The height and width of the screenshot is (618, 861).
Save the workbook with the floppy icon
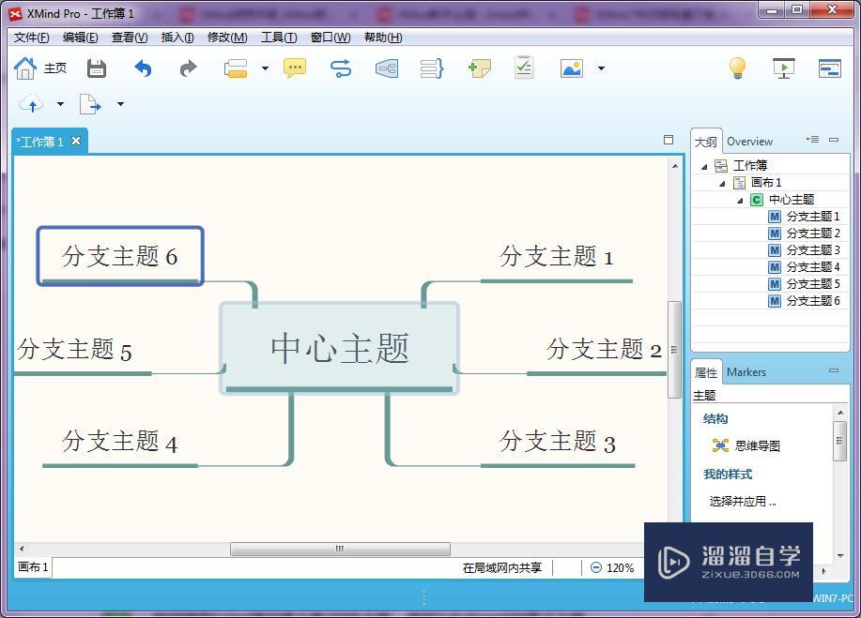click(97, 68)
